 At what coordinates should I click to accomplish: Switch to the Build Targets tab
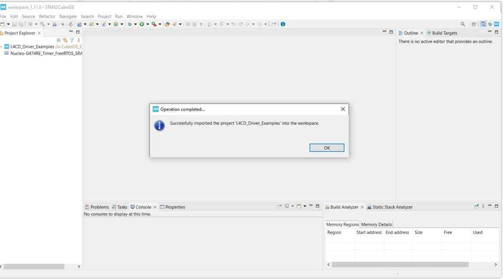[x=442, y=33]
